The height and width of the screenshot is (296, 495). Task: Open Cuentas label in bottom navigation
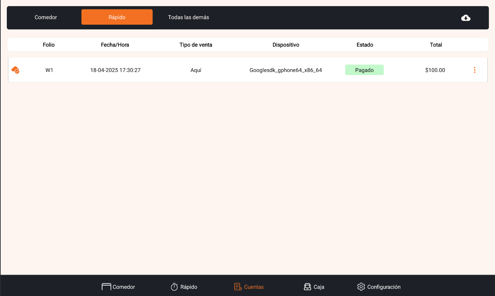point(254,287)
